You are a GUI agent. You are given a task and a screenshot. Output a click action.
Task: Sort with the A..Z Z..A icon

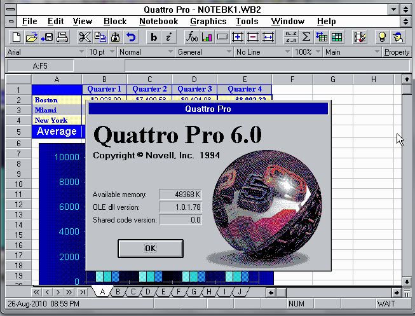(291, 37)
